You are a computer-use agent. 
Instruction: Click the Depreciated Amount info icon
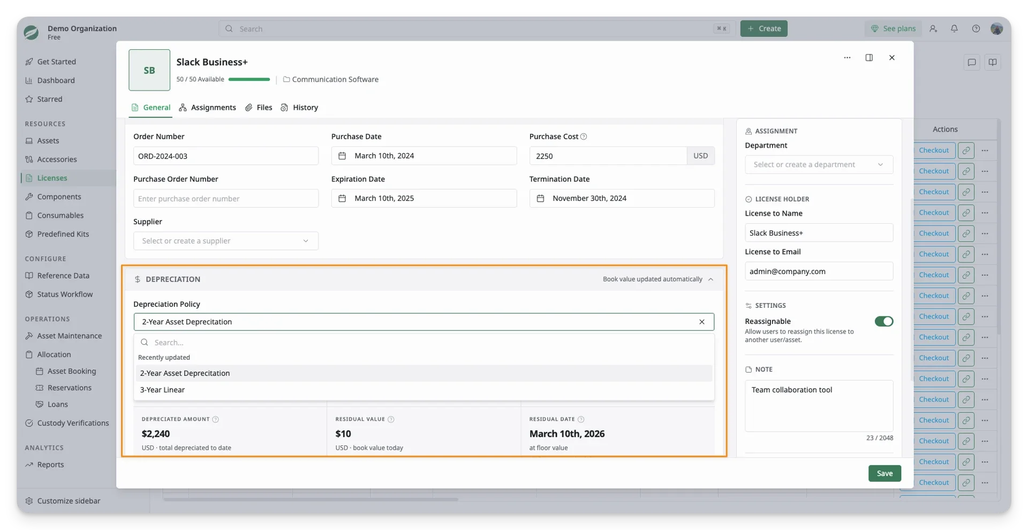coord(215,419)
